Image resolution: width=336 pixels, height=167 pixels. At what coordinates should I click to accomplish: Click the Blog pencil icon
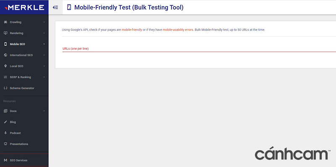[x=5, y=122]
